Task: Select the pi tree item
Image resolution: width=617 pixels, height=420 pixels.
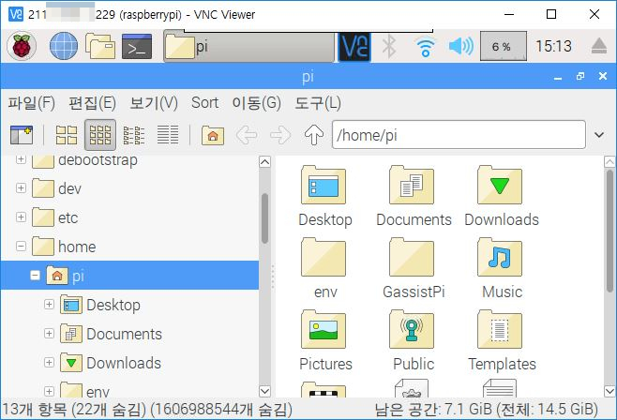Action: [129, 276]
